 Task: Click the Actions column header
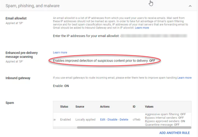tap(105, 106)
